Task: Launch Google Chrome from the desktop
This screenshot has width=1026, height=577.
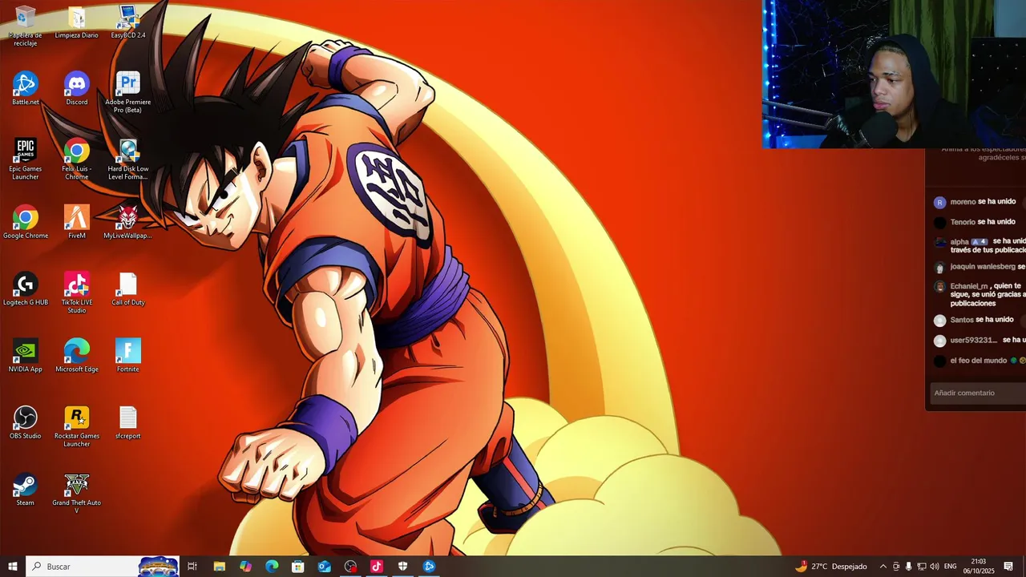Action: tap(25, 222)
